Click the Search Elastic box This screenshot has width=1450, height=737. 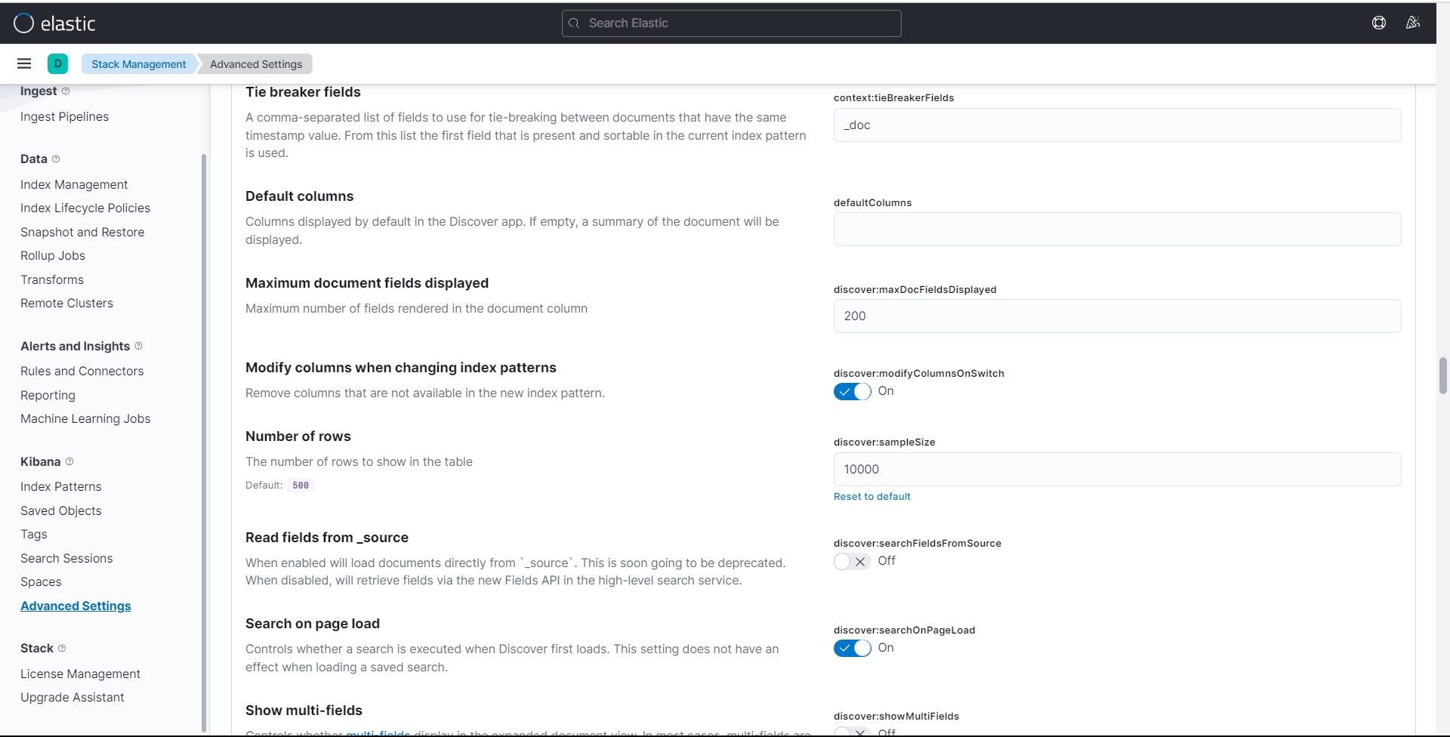731,23
